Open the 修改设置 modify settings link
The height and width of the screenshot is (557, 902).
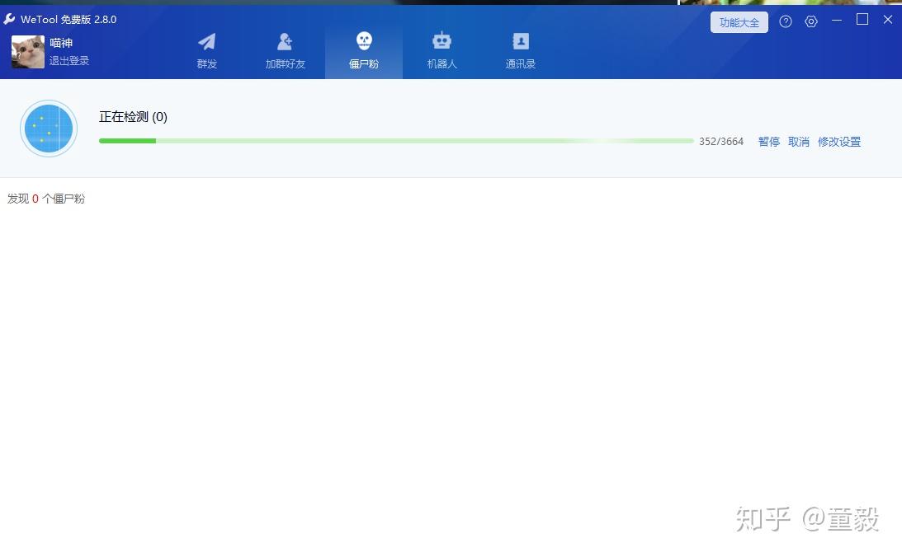click(839, 142)
